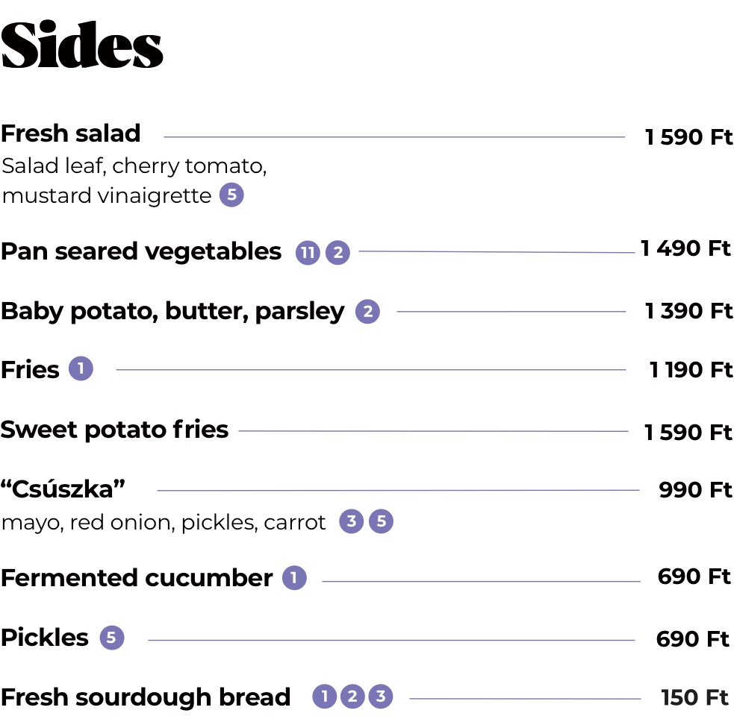The image size is (734, 716).
Task: Click allergen badge 2 beside Fresh sourdough bread
Action: [x=352, y=697]
